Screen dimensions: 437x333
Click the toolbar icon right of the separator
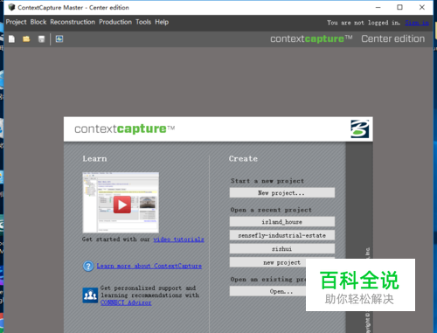(59, 38)
